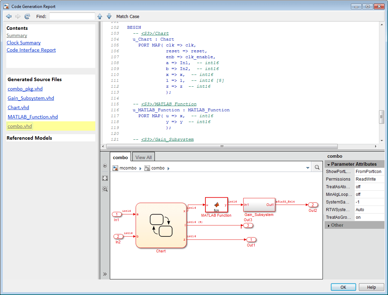Image resolution: width=388 pixels, height=295 pixels.
Task: Collapse the Parameter Attributes section
Action: pos(329,164)
